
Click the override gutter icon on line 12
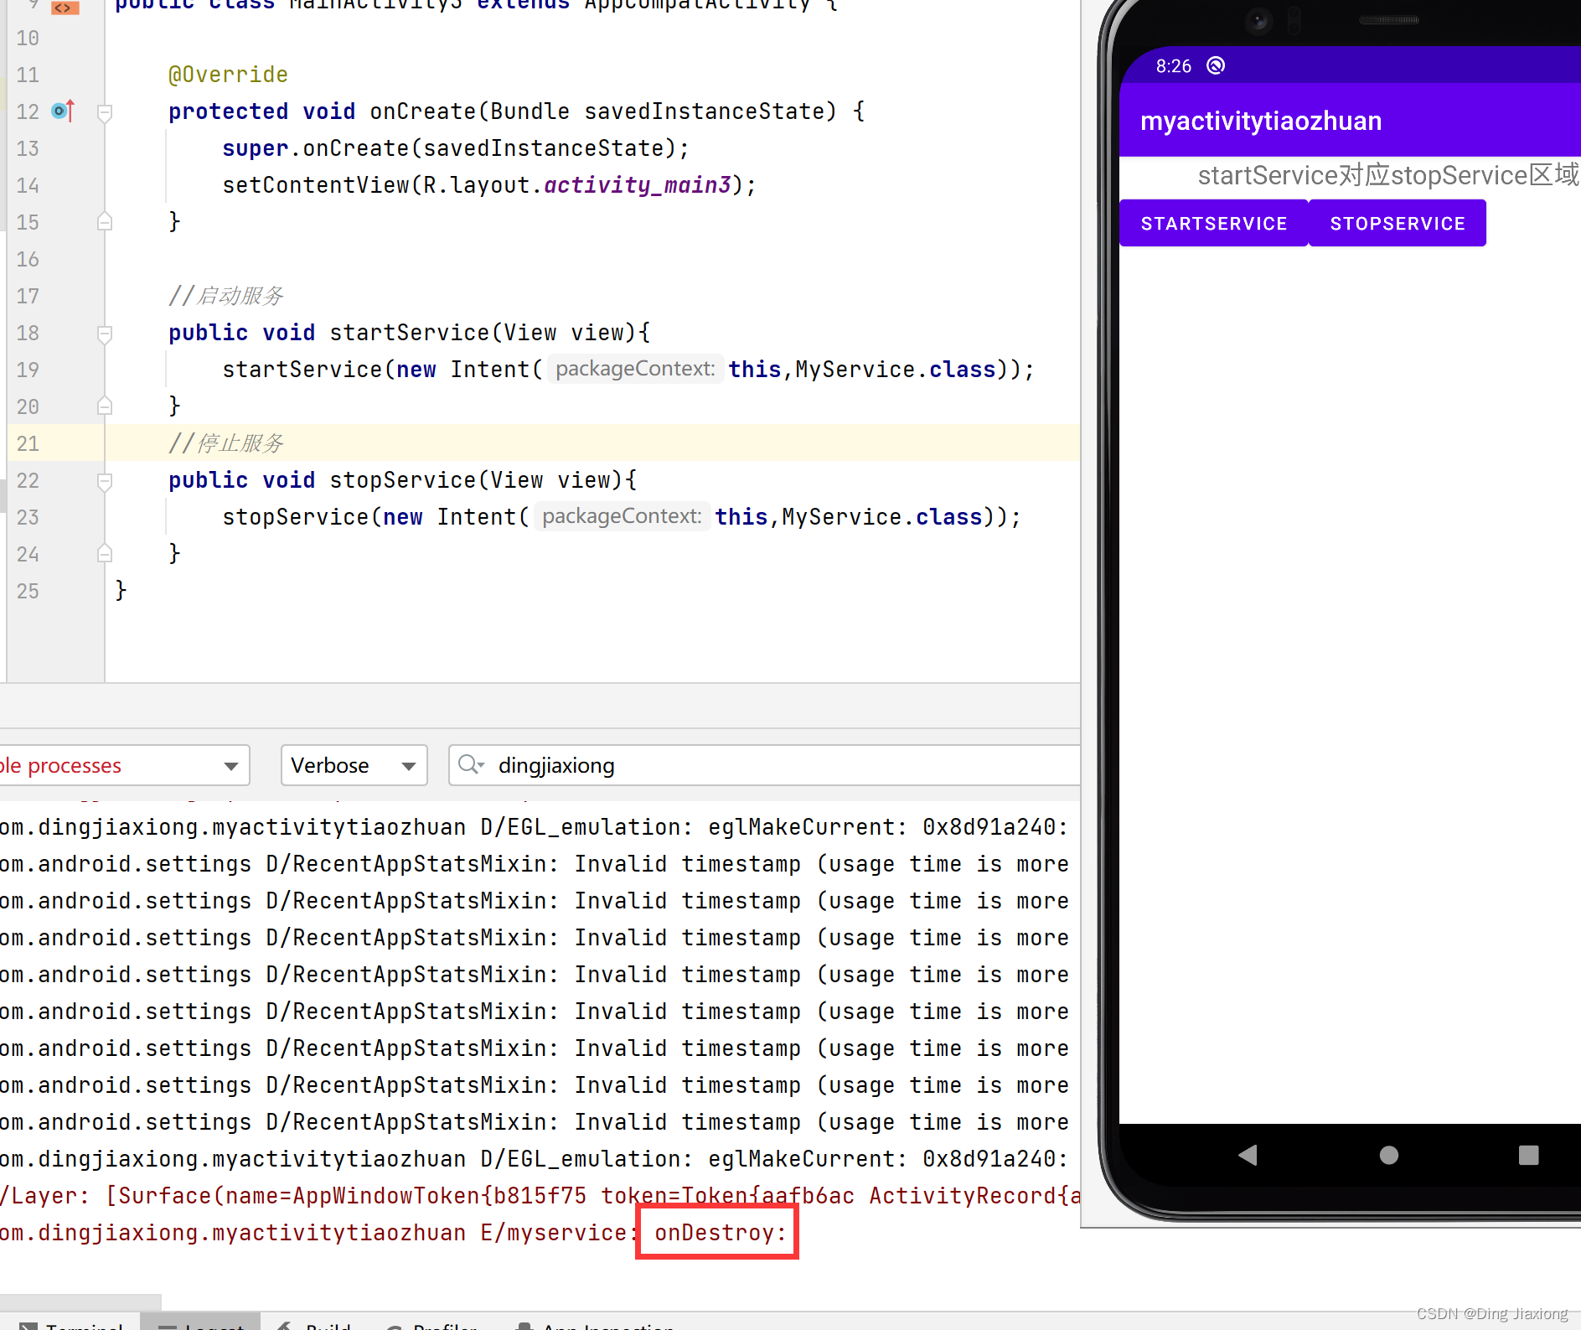[64, 111]
